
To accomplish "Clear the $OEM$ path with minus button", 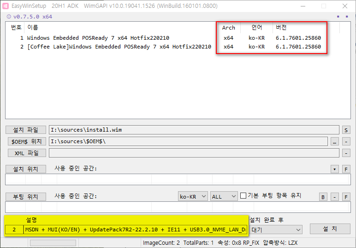I will [346, 142].
